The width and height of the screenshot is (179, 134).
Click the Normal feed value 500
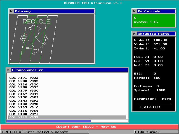tap(157, 78)
